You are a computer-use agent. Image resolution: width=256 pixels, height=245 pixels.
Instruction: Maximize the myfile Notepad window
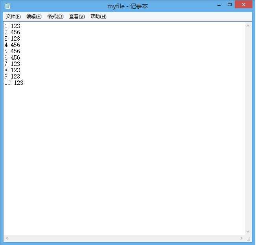230,5
